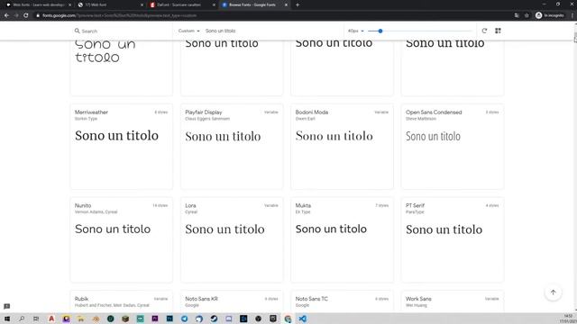Open the feedback icon at bottom left
The width and height of the screenshot is (577, 324).
click(6, 306)
